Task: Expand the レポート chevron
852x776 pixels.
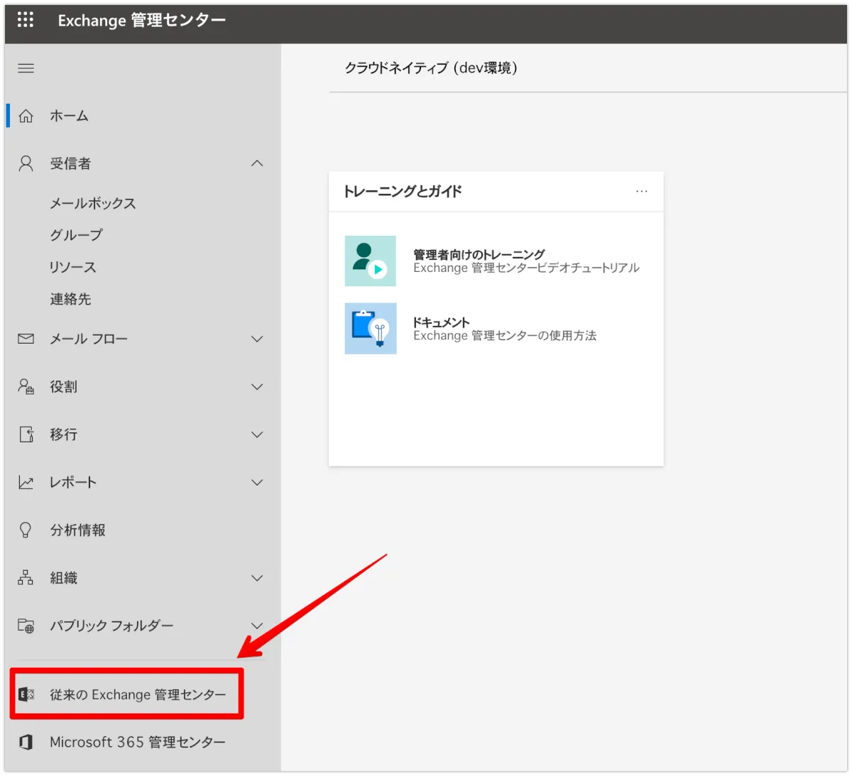Action: (x=257, y=483)
